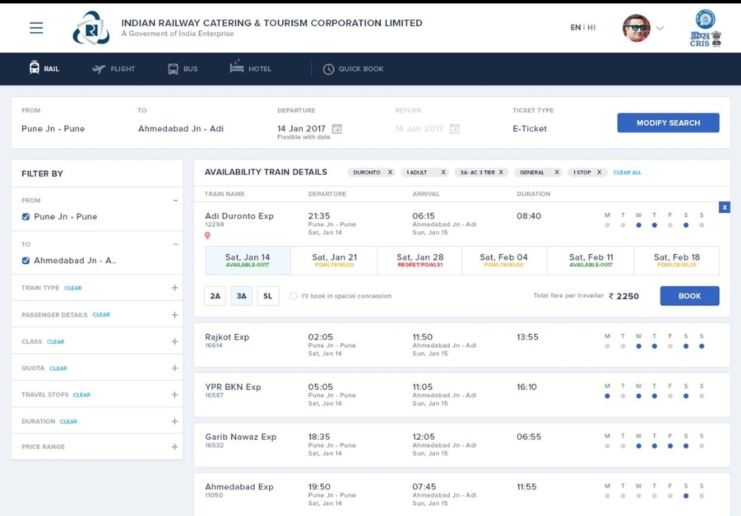This screenshot has height=516, width=741.
Task: Select Sat, Feb 11 availability date
Action: [x=591, y=260]
